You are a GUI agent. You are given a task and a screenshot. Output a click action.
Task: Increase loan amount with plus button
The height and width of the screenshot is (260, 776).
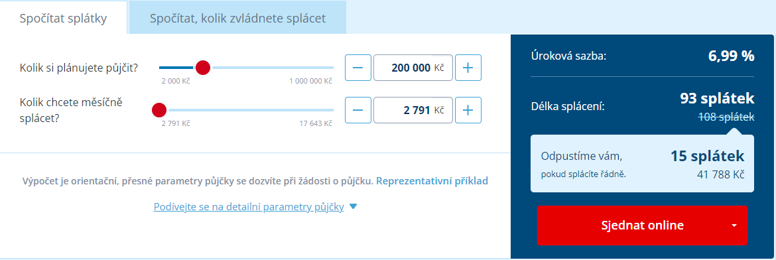468,68
